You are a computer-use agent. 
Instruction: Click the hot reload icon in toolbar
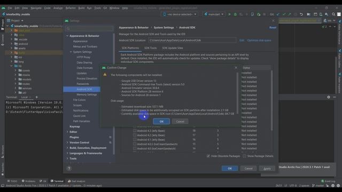point(247,14)
